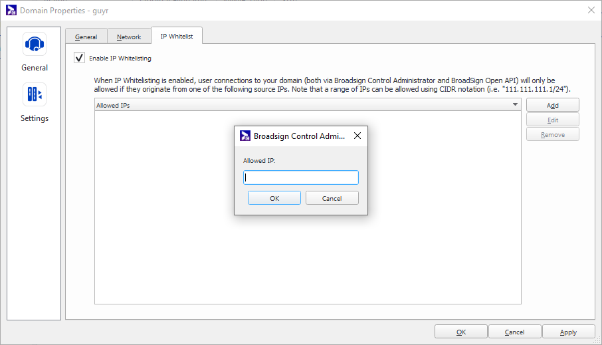Close the Domain Properties window
The width and height of the screenshot is (602, 345).
coord(591,10)
